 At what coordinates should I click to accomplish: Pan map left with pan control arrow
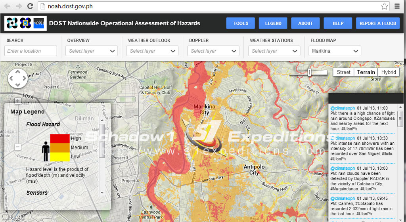point(11,78)
